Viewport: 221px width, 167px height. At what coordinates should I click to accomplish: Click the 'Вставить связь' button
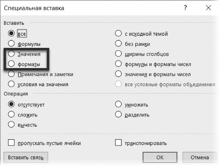(x=26, y=157)
